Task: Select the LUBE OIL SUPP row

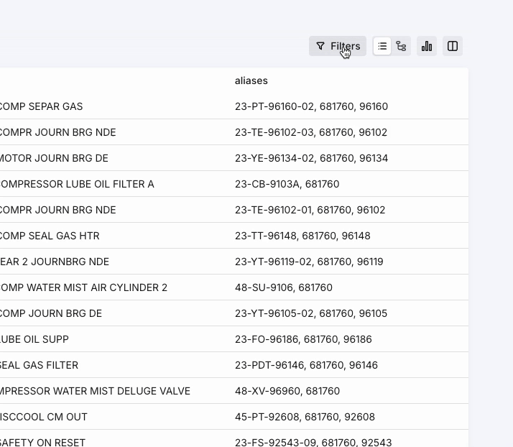Action: click(34, 339)
